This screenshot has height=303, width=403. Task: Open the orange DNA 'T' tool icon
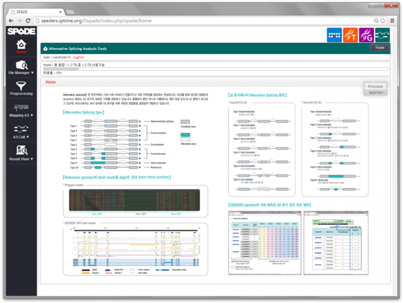click(351, 36)
